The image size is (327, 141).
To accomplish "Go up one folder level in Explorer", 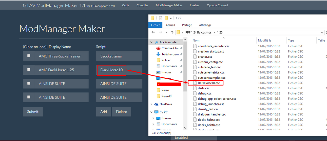I will (x=172, y=32).
